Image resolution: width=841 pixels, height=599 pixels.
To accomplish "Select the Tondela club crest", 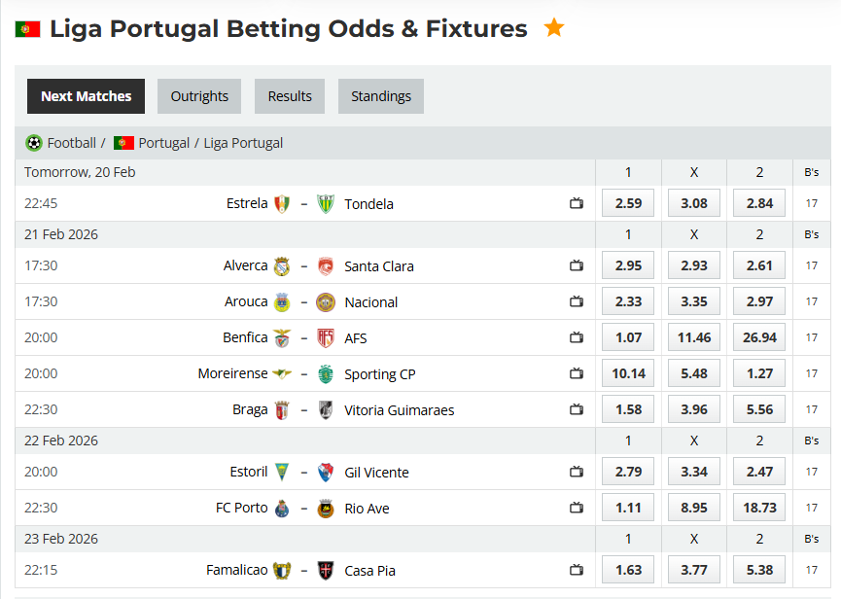I will (x=326, y=204).
